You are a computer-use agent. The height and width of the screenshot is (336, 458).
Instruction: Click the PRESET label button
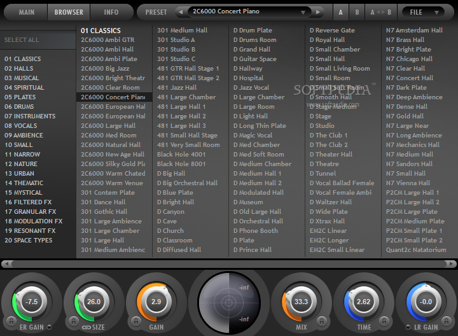[x=156, y=12]
